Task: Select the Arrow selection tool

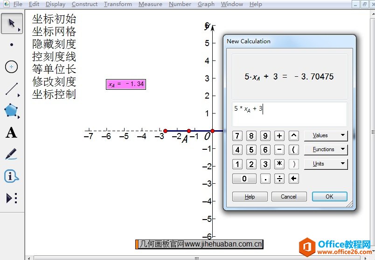Action: point(12,24)
